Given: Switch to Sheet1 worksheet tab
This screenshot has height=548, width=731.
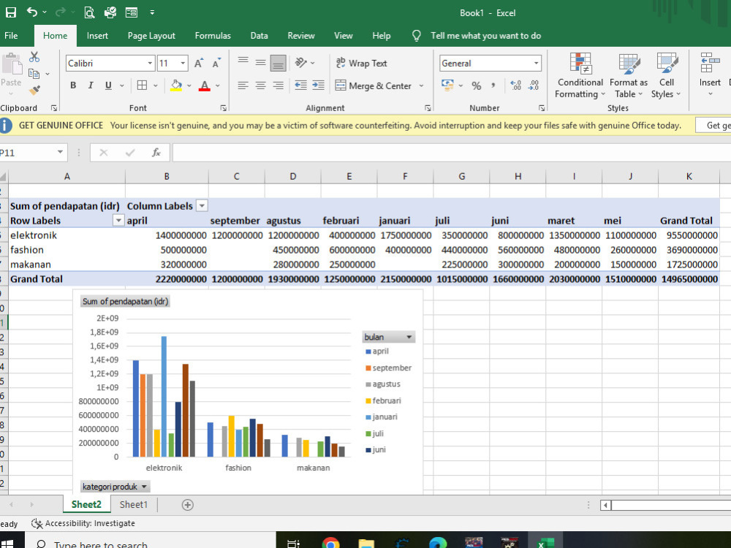Looking at the screenshot, I should (133, 505).
